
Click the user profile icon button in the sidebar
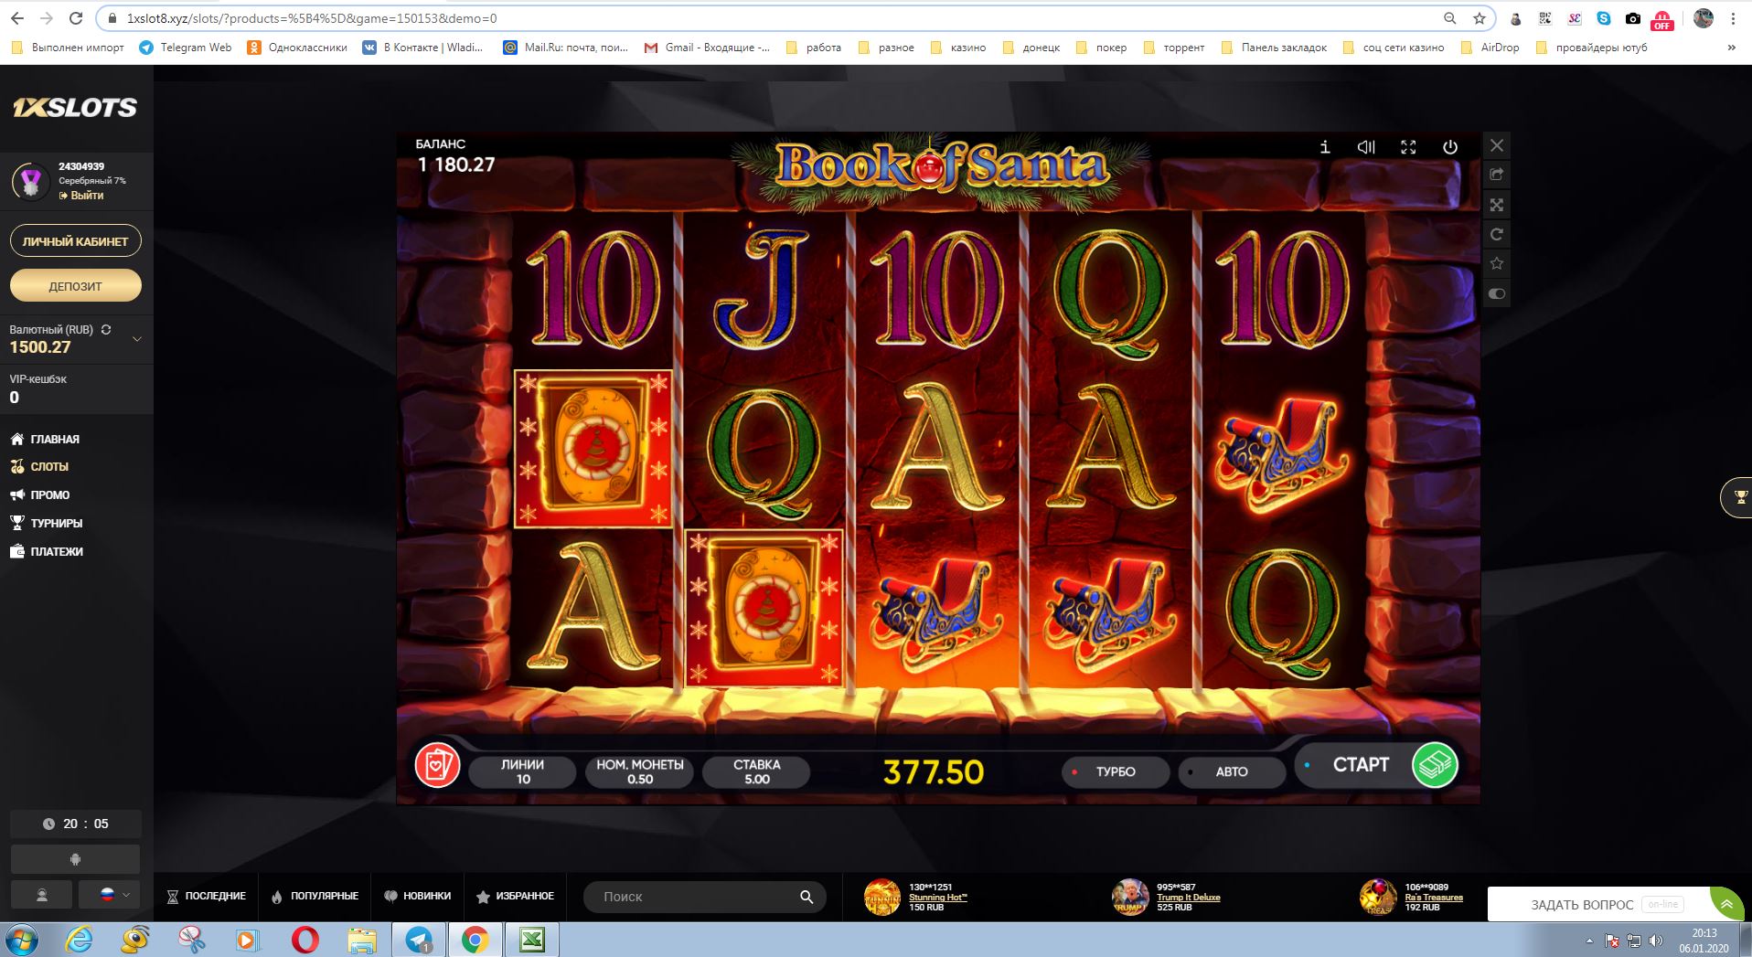point(41,896)
